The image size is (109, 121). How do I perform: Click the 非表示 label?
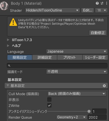click(x=14, y=100)
